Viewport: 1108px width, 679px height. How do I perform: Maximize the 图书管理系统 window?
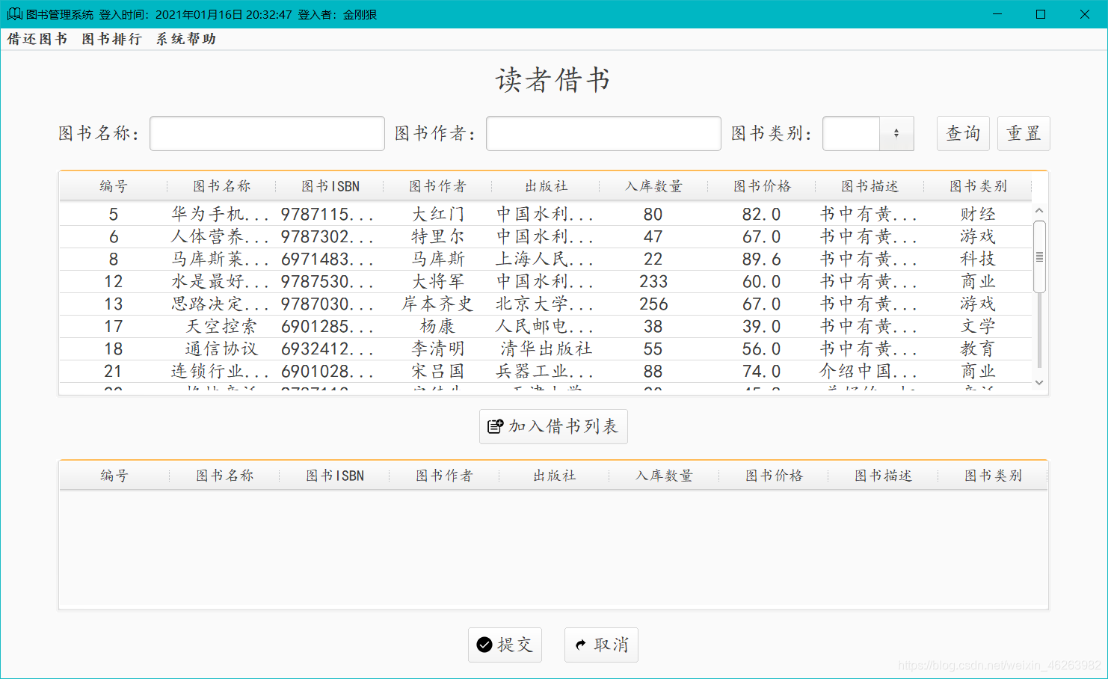click(x=1041, y=14)
